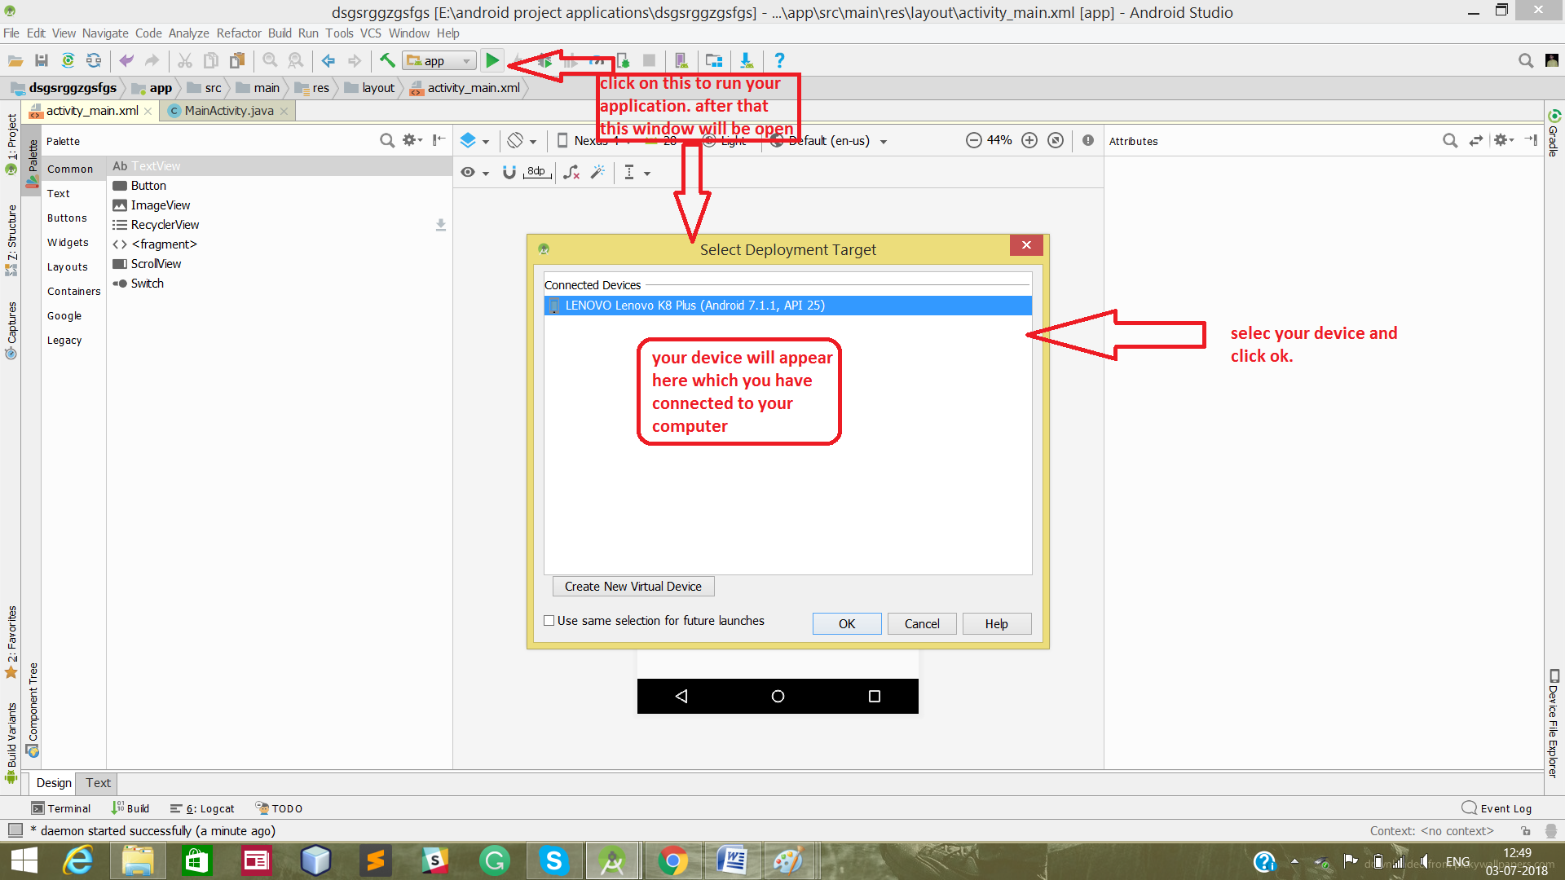Click the Infer Constraints magic wand icon
Viewport: 1565px width, 880px height.
(x=598, y=172)
